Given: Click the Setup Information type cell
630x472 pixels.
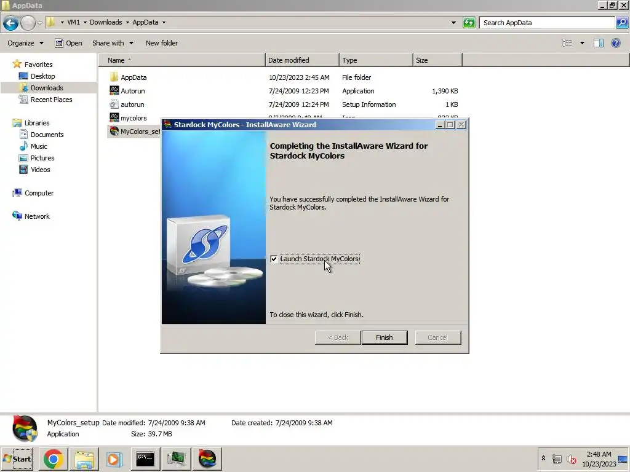Looking at the screenshot, I should click(x=369, y=104).
